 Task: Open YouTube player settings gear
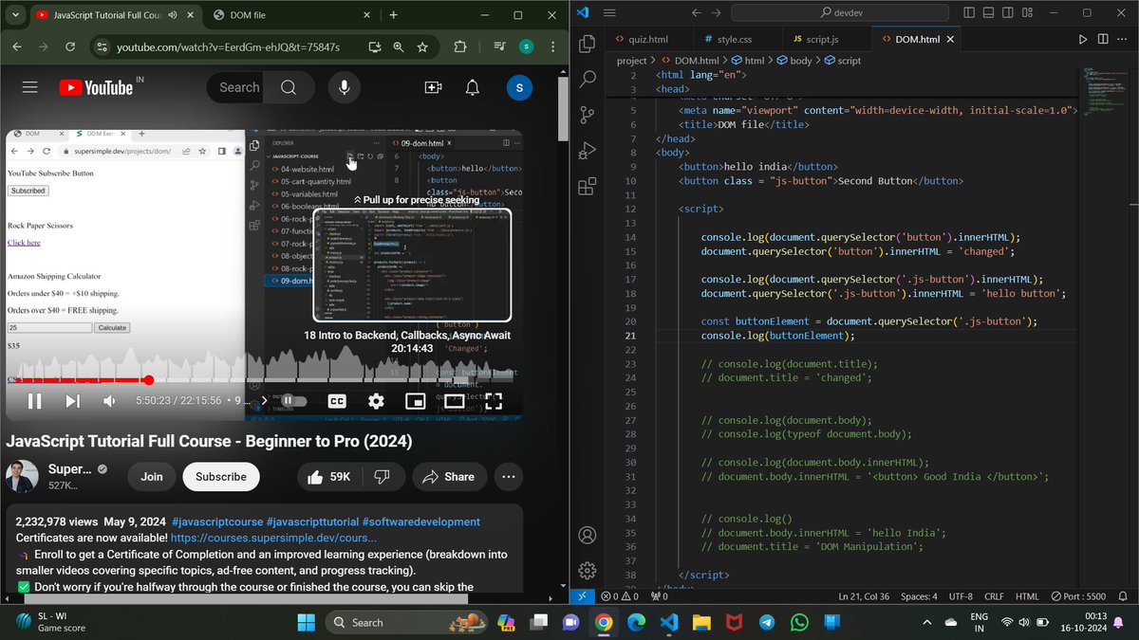pos(376,401)
